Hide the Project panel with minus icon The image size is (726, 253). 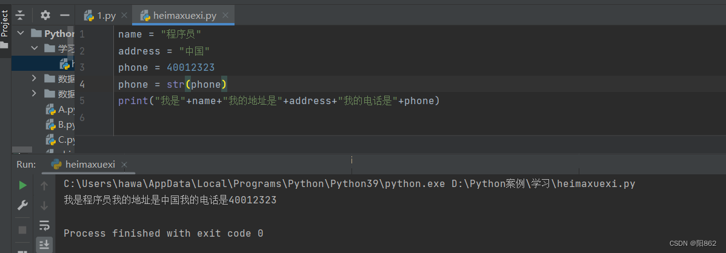(65, 15)
